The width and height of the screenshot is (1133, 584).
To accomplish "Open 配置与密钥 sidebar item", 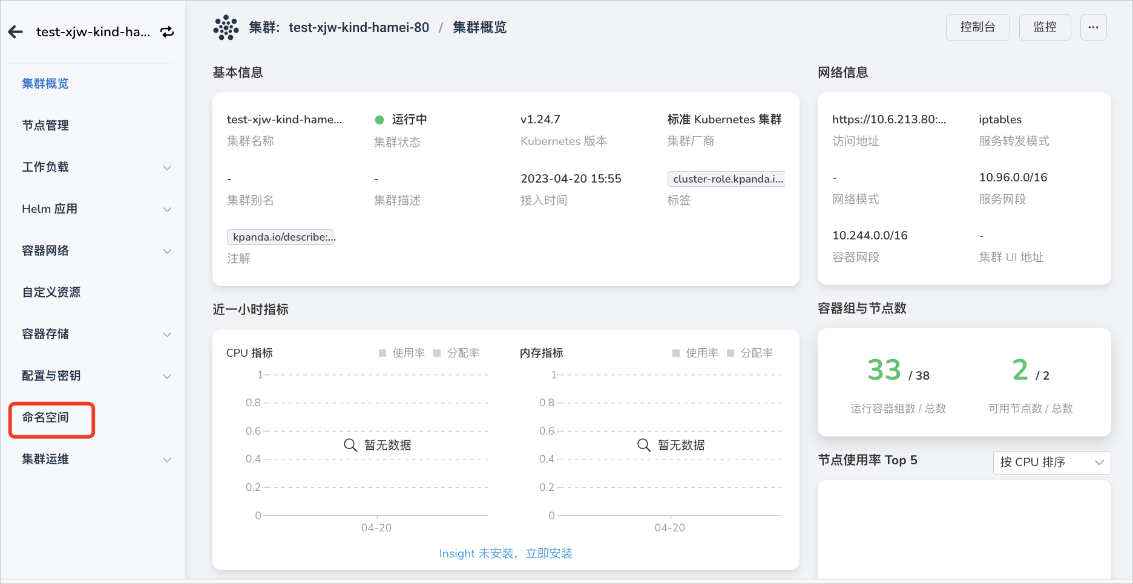I will coord(51,375).
